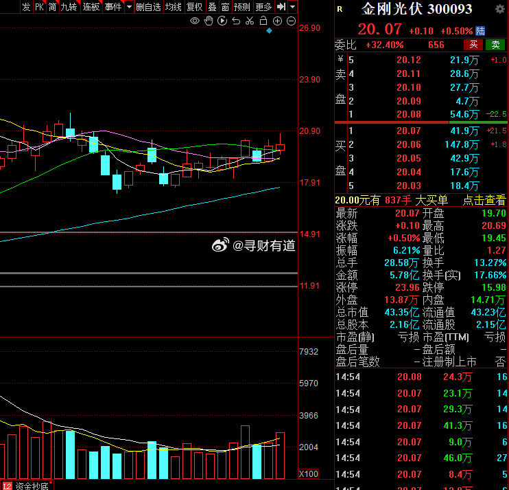Switch to the 资金抄底 indicator tab

pyautogui.click(x=29, y=485)
